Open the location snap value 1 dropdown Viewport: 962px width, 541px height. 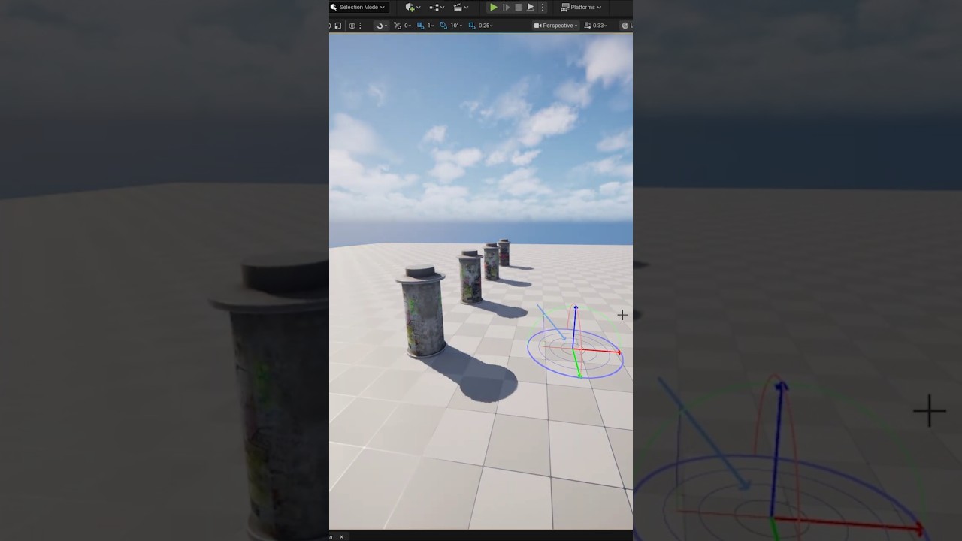(x=431, y=26)
